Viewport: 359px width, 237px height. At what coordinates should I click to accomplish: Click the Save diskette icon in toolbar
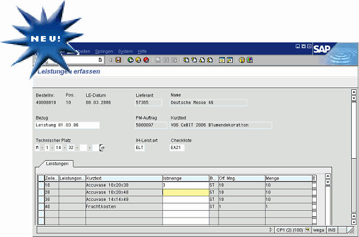118,60
